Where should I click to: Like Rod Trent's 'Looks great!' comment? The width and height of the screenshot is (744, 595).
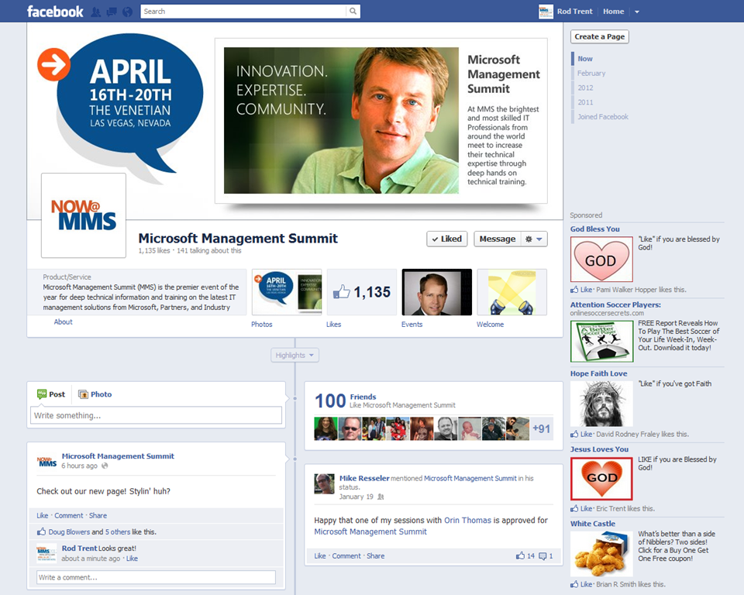pos(132,559)
